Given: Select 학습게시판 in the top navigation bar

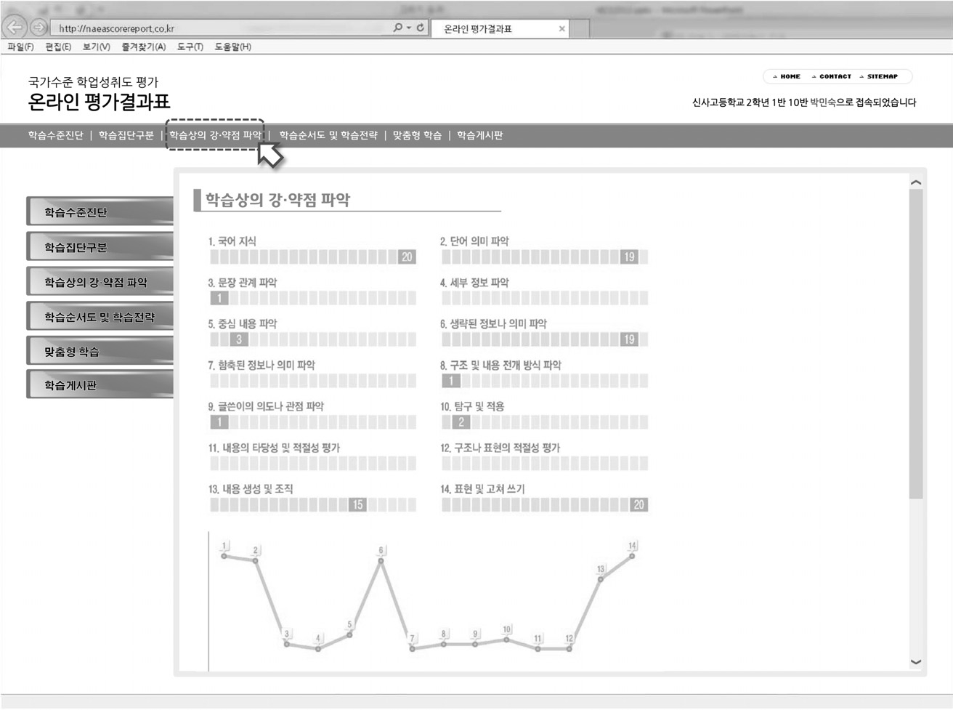Looking at the screenshot, I should pos(480,135).
